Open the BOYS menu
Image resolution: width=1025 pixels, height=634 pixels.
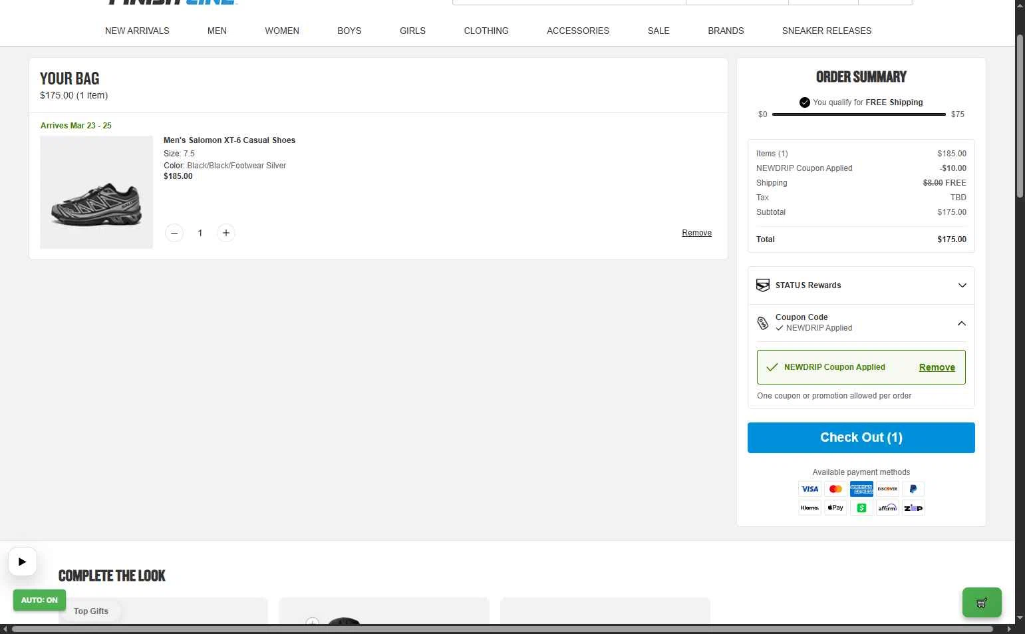pos(349,31)
